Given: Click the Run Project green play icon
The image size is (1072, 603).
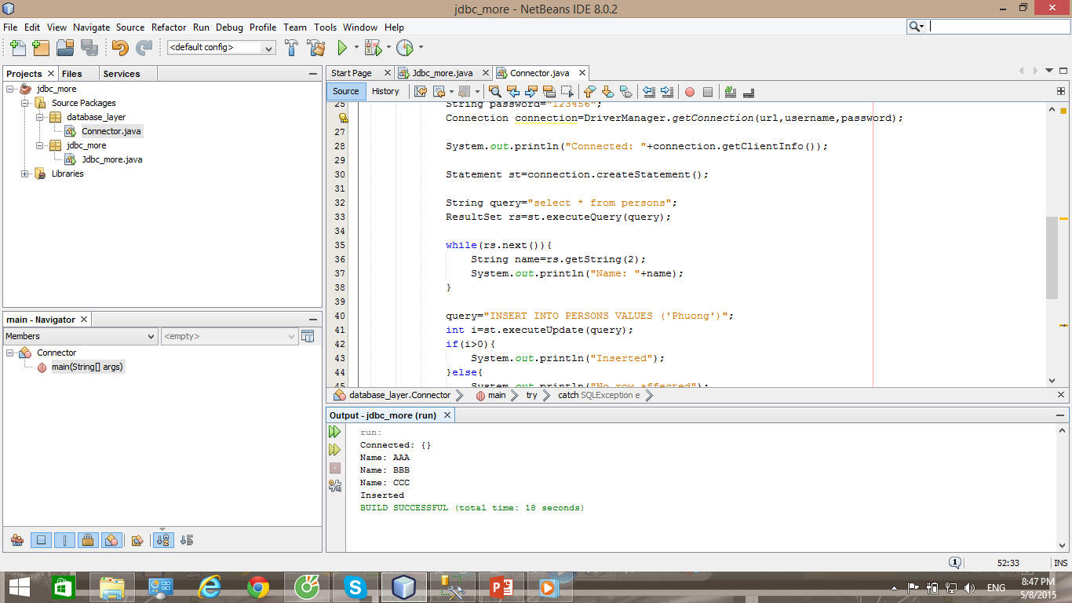Looking at the screenshot, I should [x=342, y=48].
